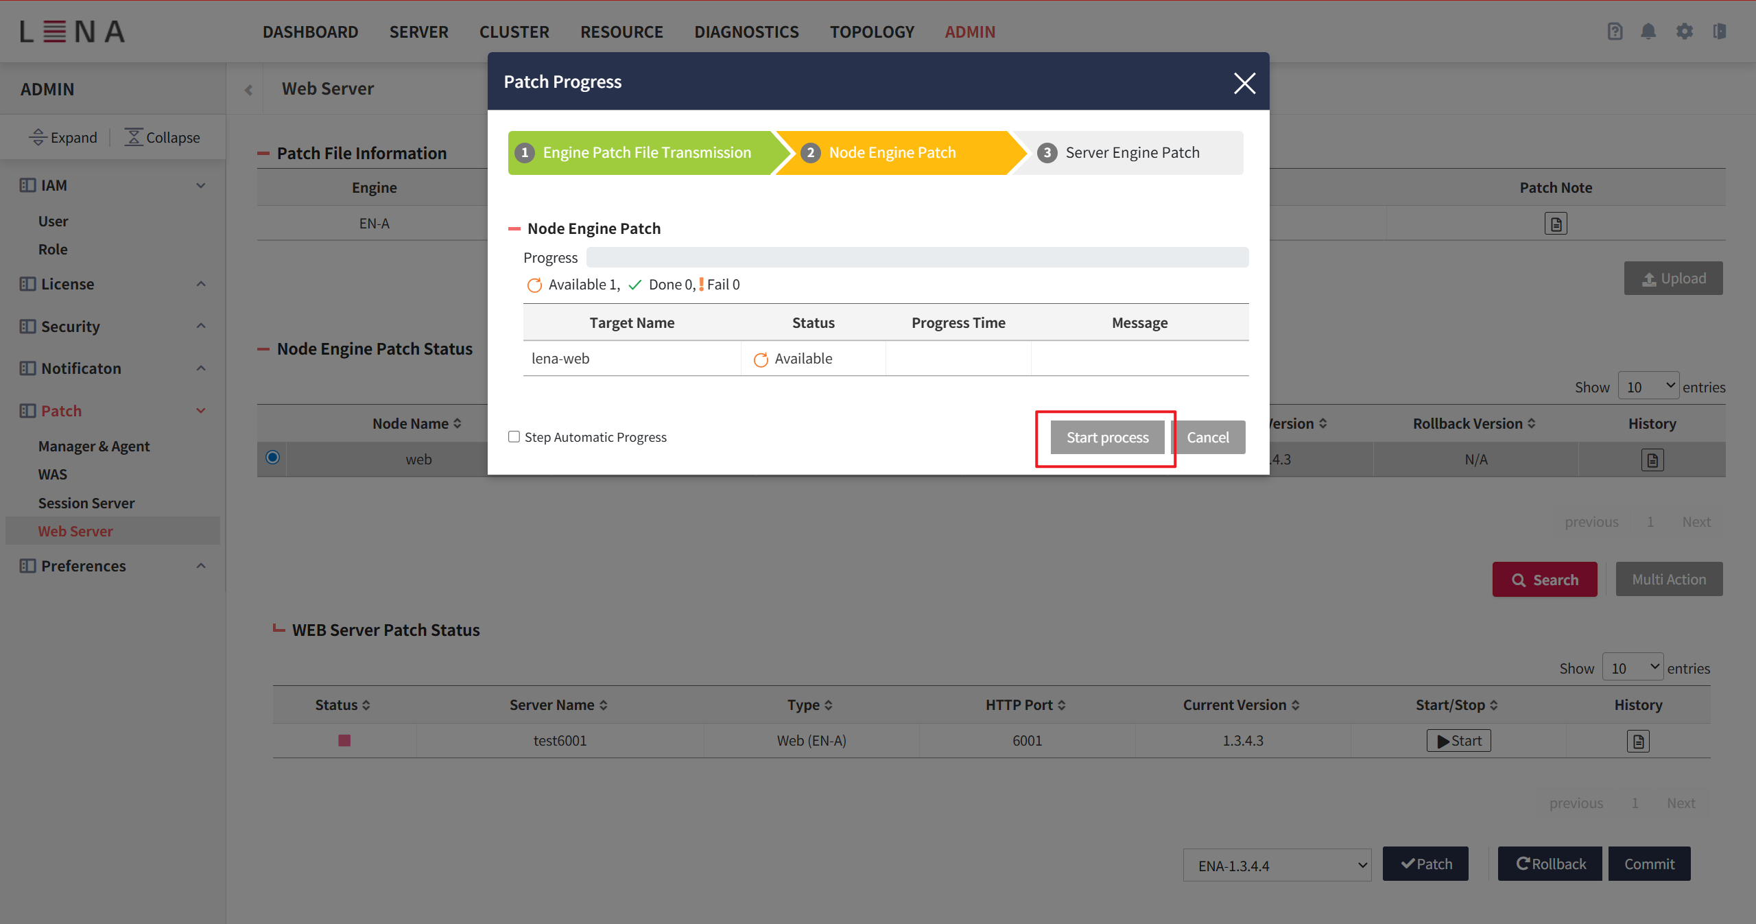Click the logout door icon in header
This screenshot has width=1756, height=924.
(x=1719, y=32)
